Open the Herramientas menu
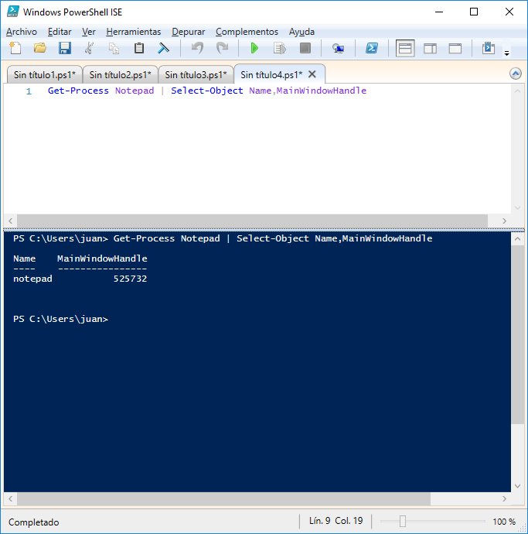This screenshot has width=528, height=534. [134, 32]
